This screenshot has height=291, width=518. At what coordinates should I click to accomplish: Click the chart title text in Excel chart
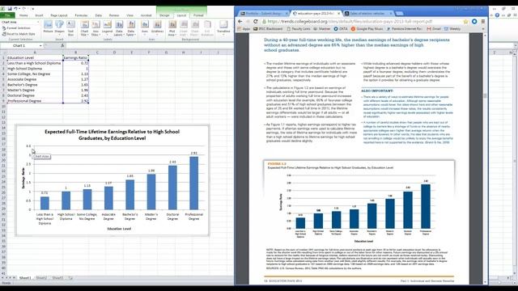point(112,135)
